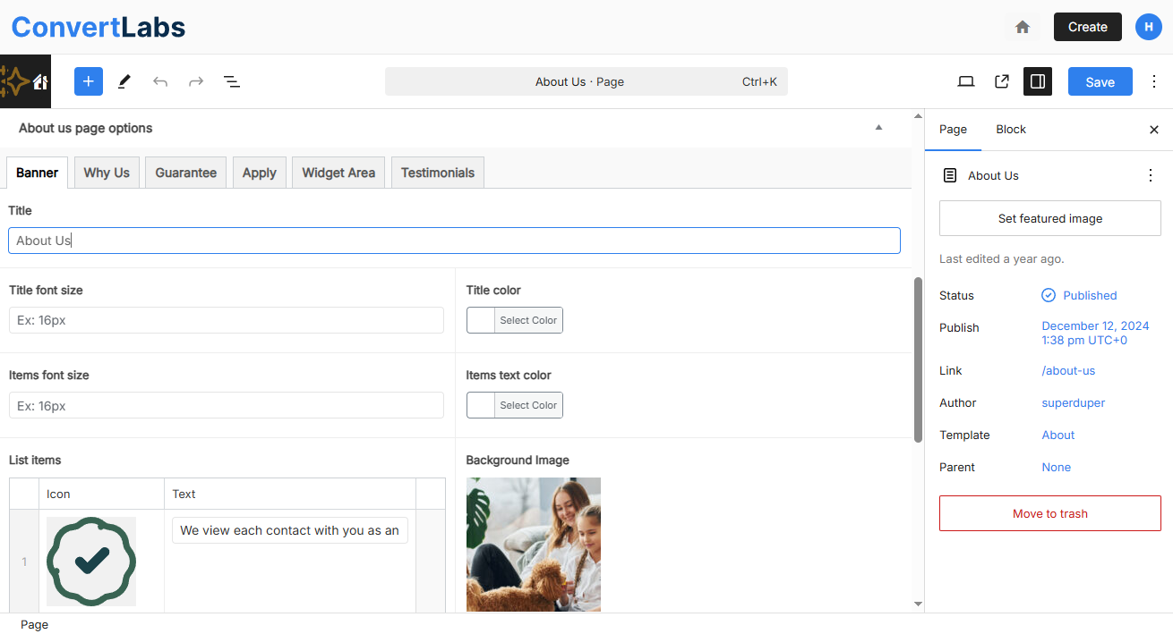Open the editor options three-dot menu
Viewport: 1173px width, 634px height.
[1152, 81]
